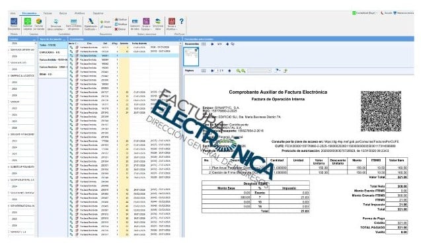Screen dimensions: 421x245
Task: Switch to the Workflows ribbon tab
Action: [x=79, y=13]
